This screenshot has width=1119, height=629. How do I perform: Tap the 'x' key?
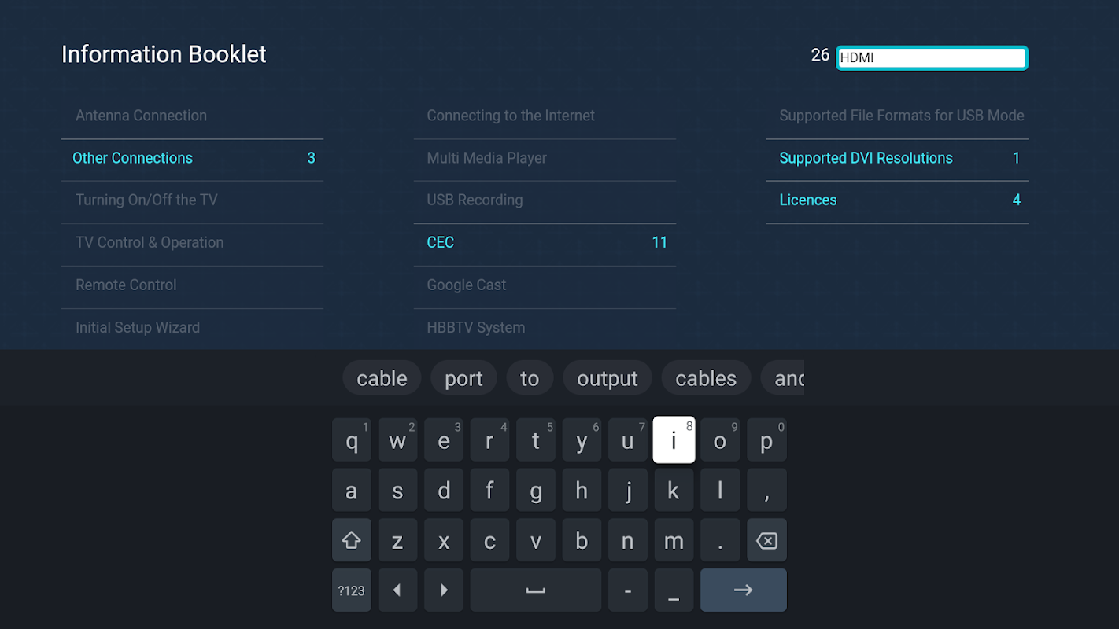444,540
